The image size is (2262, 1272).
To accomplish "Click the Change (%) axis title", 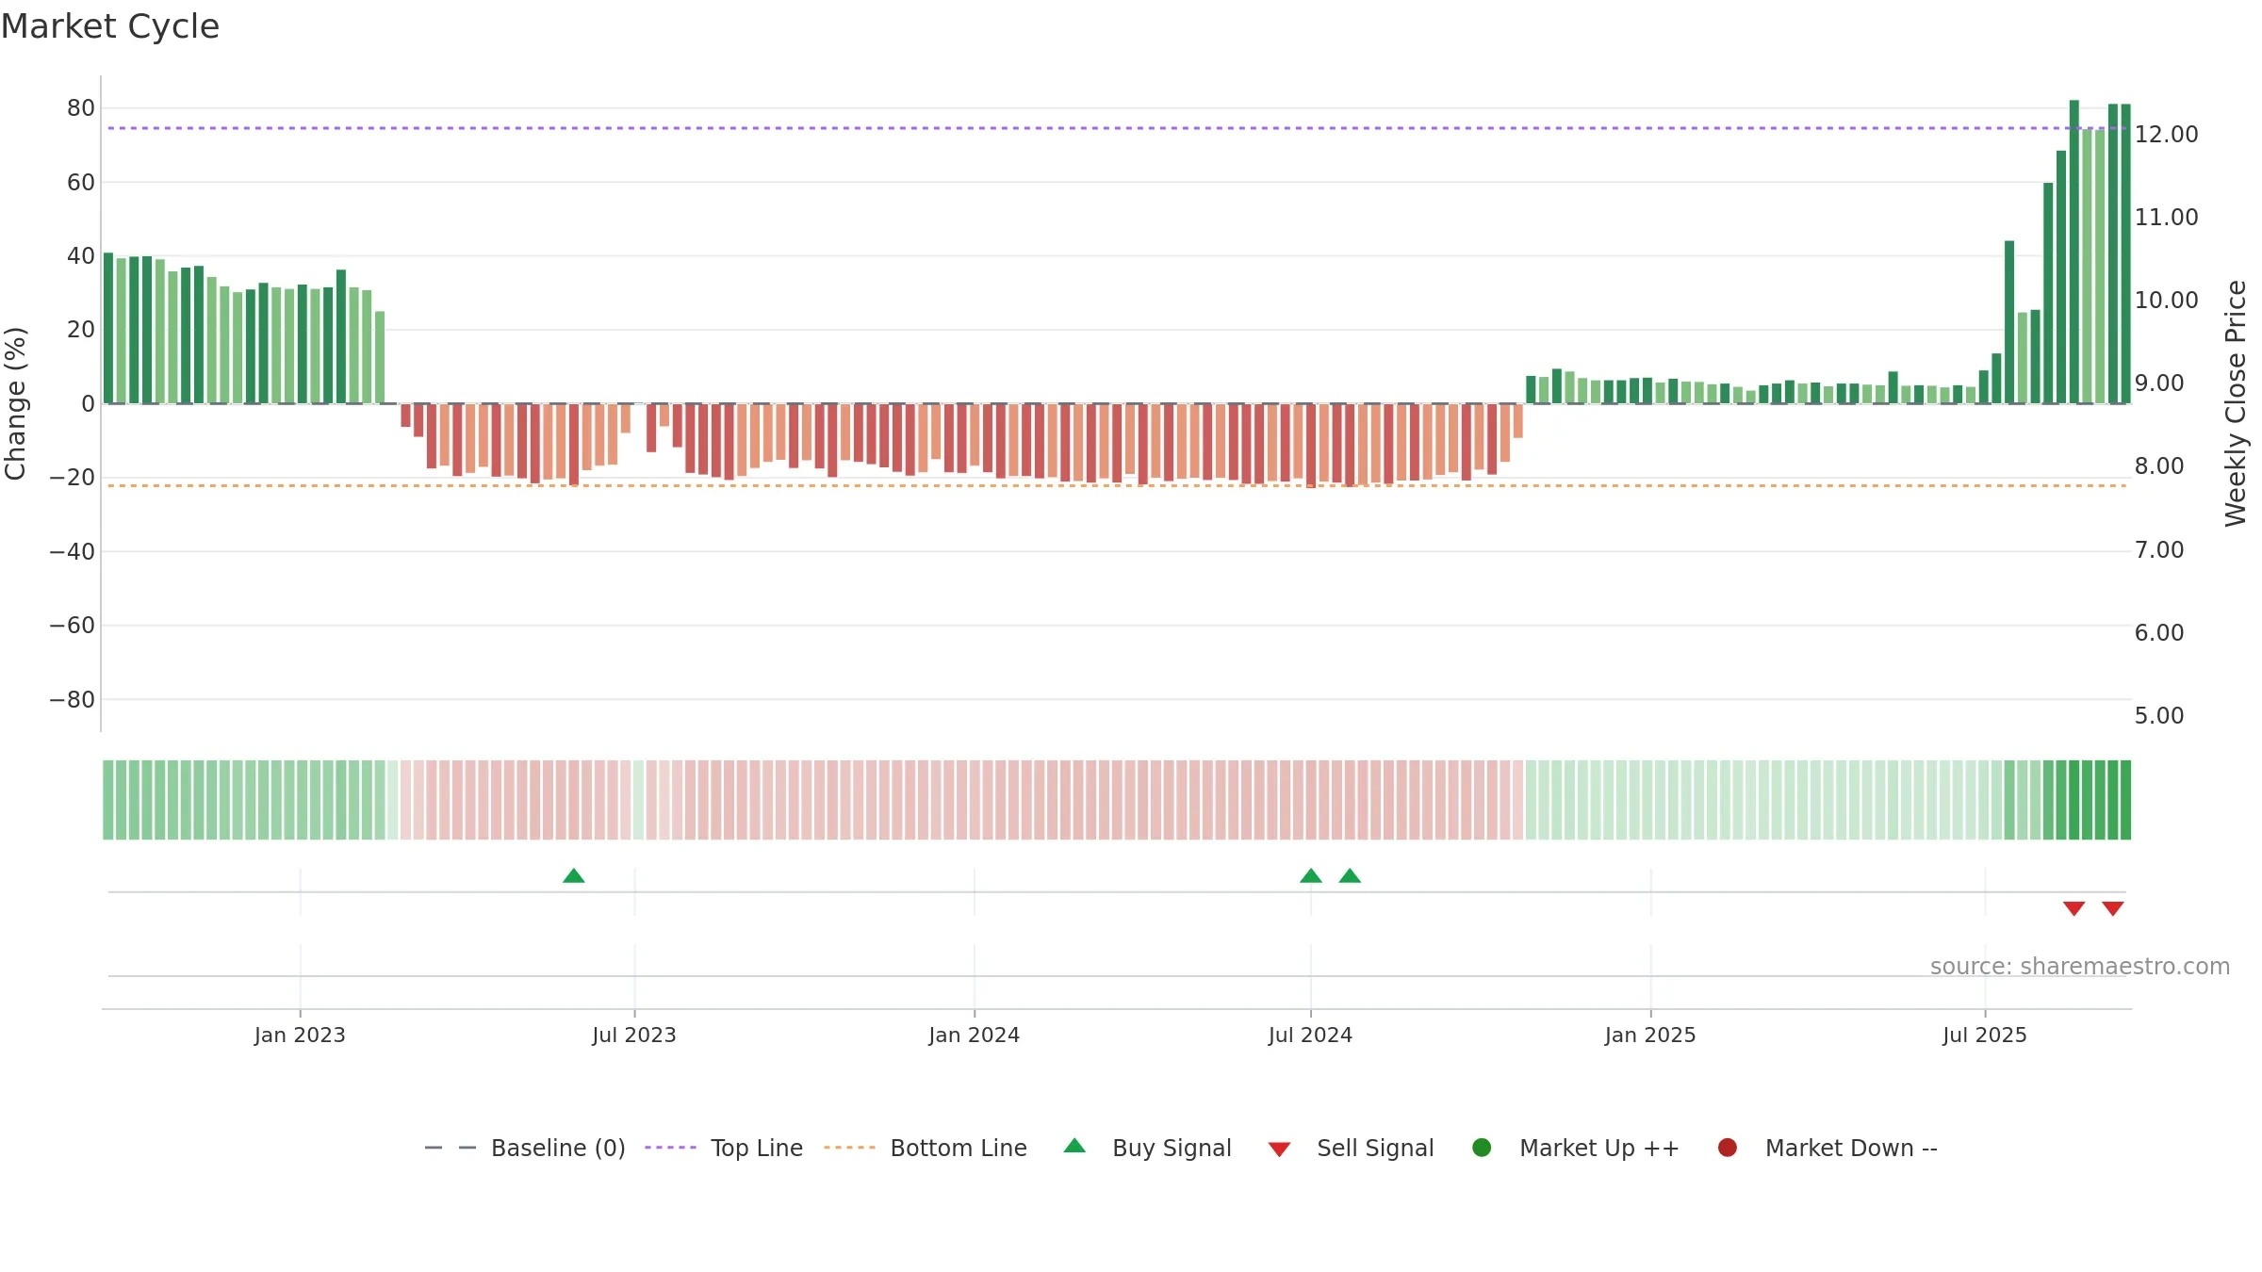I will (15, 403).
